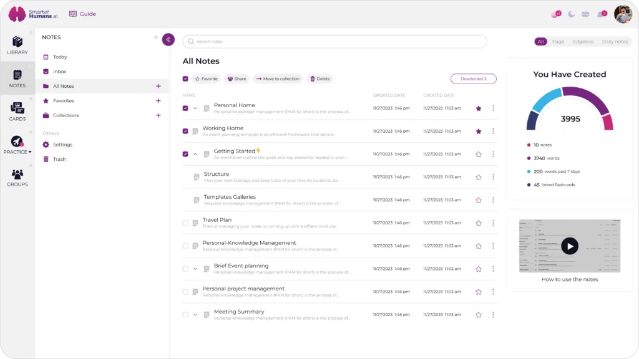Screen dimensions: 639x359
Task: Uncheck the Personal Home note checkbox
Action: (185, 108)
